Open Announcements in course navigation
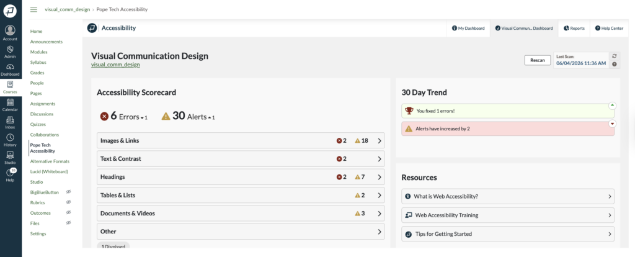Screen dimensions: 635x257 46,42
